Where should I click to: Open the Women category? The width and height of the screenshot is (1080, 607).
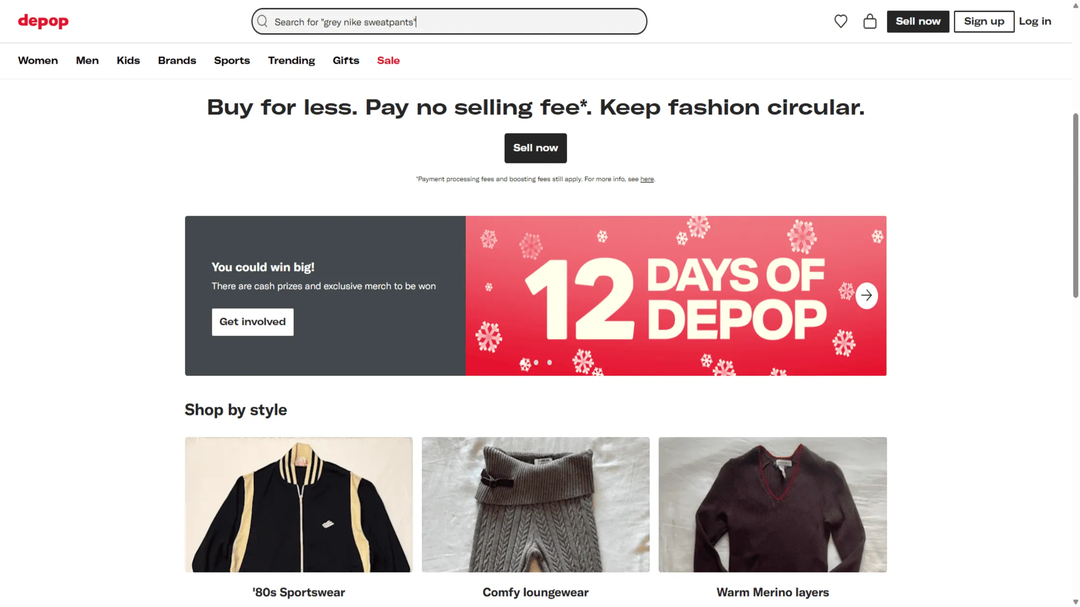pyautogui.click(x=38, y=60)
